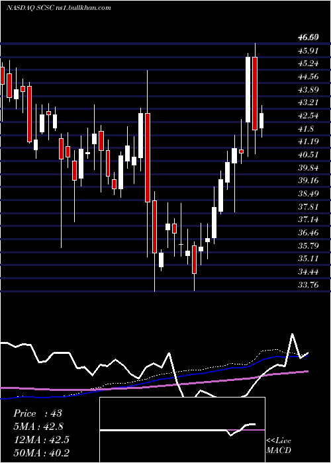Click the 35.11 price axis label

[x=308, y=259]
